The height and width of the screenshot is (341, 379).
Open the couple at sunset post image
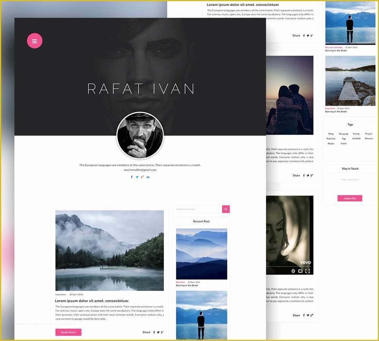pyautogui.click(x=290, y=95)
